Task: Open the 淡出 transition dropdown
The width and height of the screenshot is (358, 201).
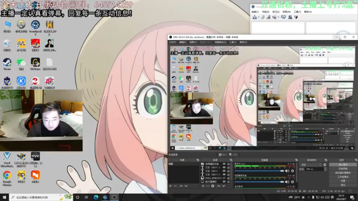Action: click(311, 164)
